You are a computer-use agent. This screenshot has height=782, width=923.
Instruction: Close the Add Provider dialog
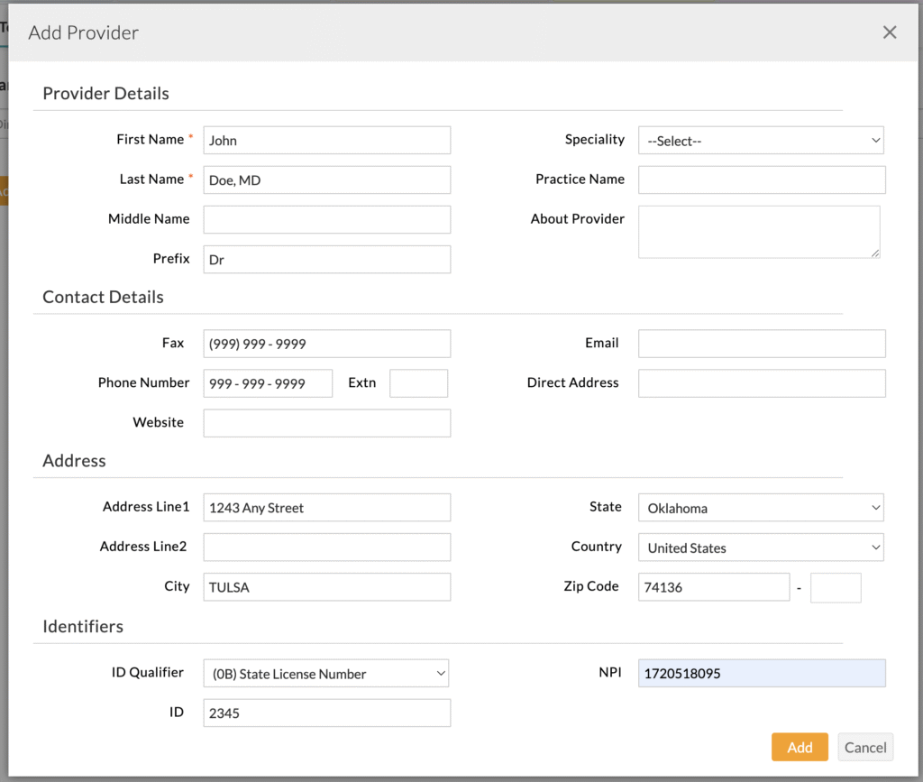tap(889, 32)
